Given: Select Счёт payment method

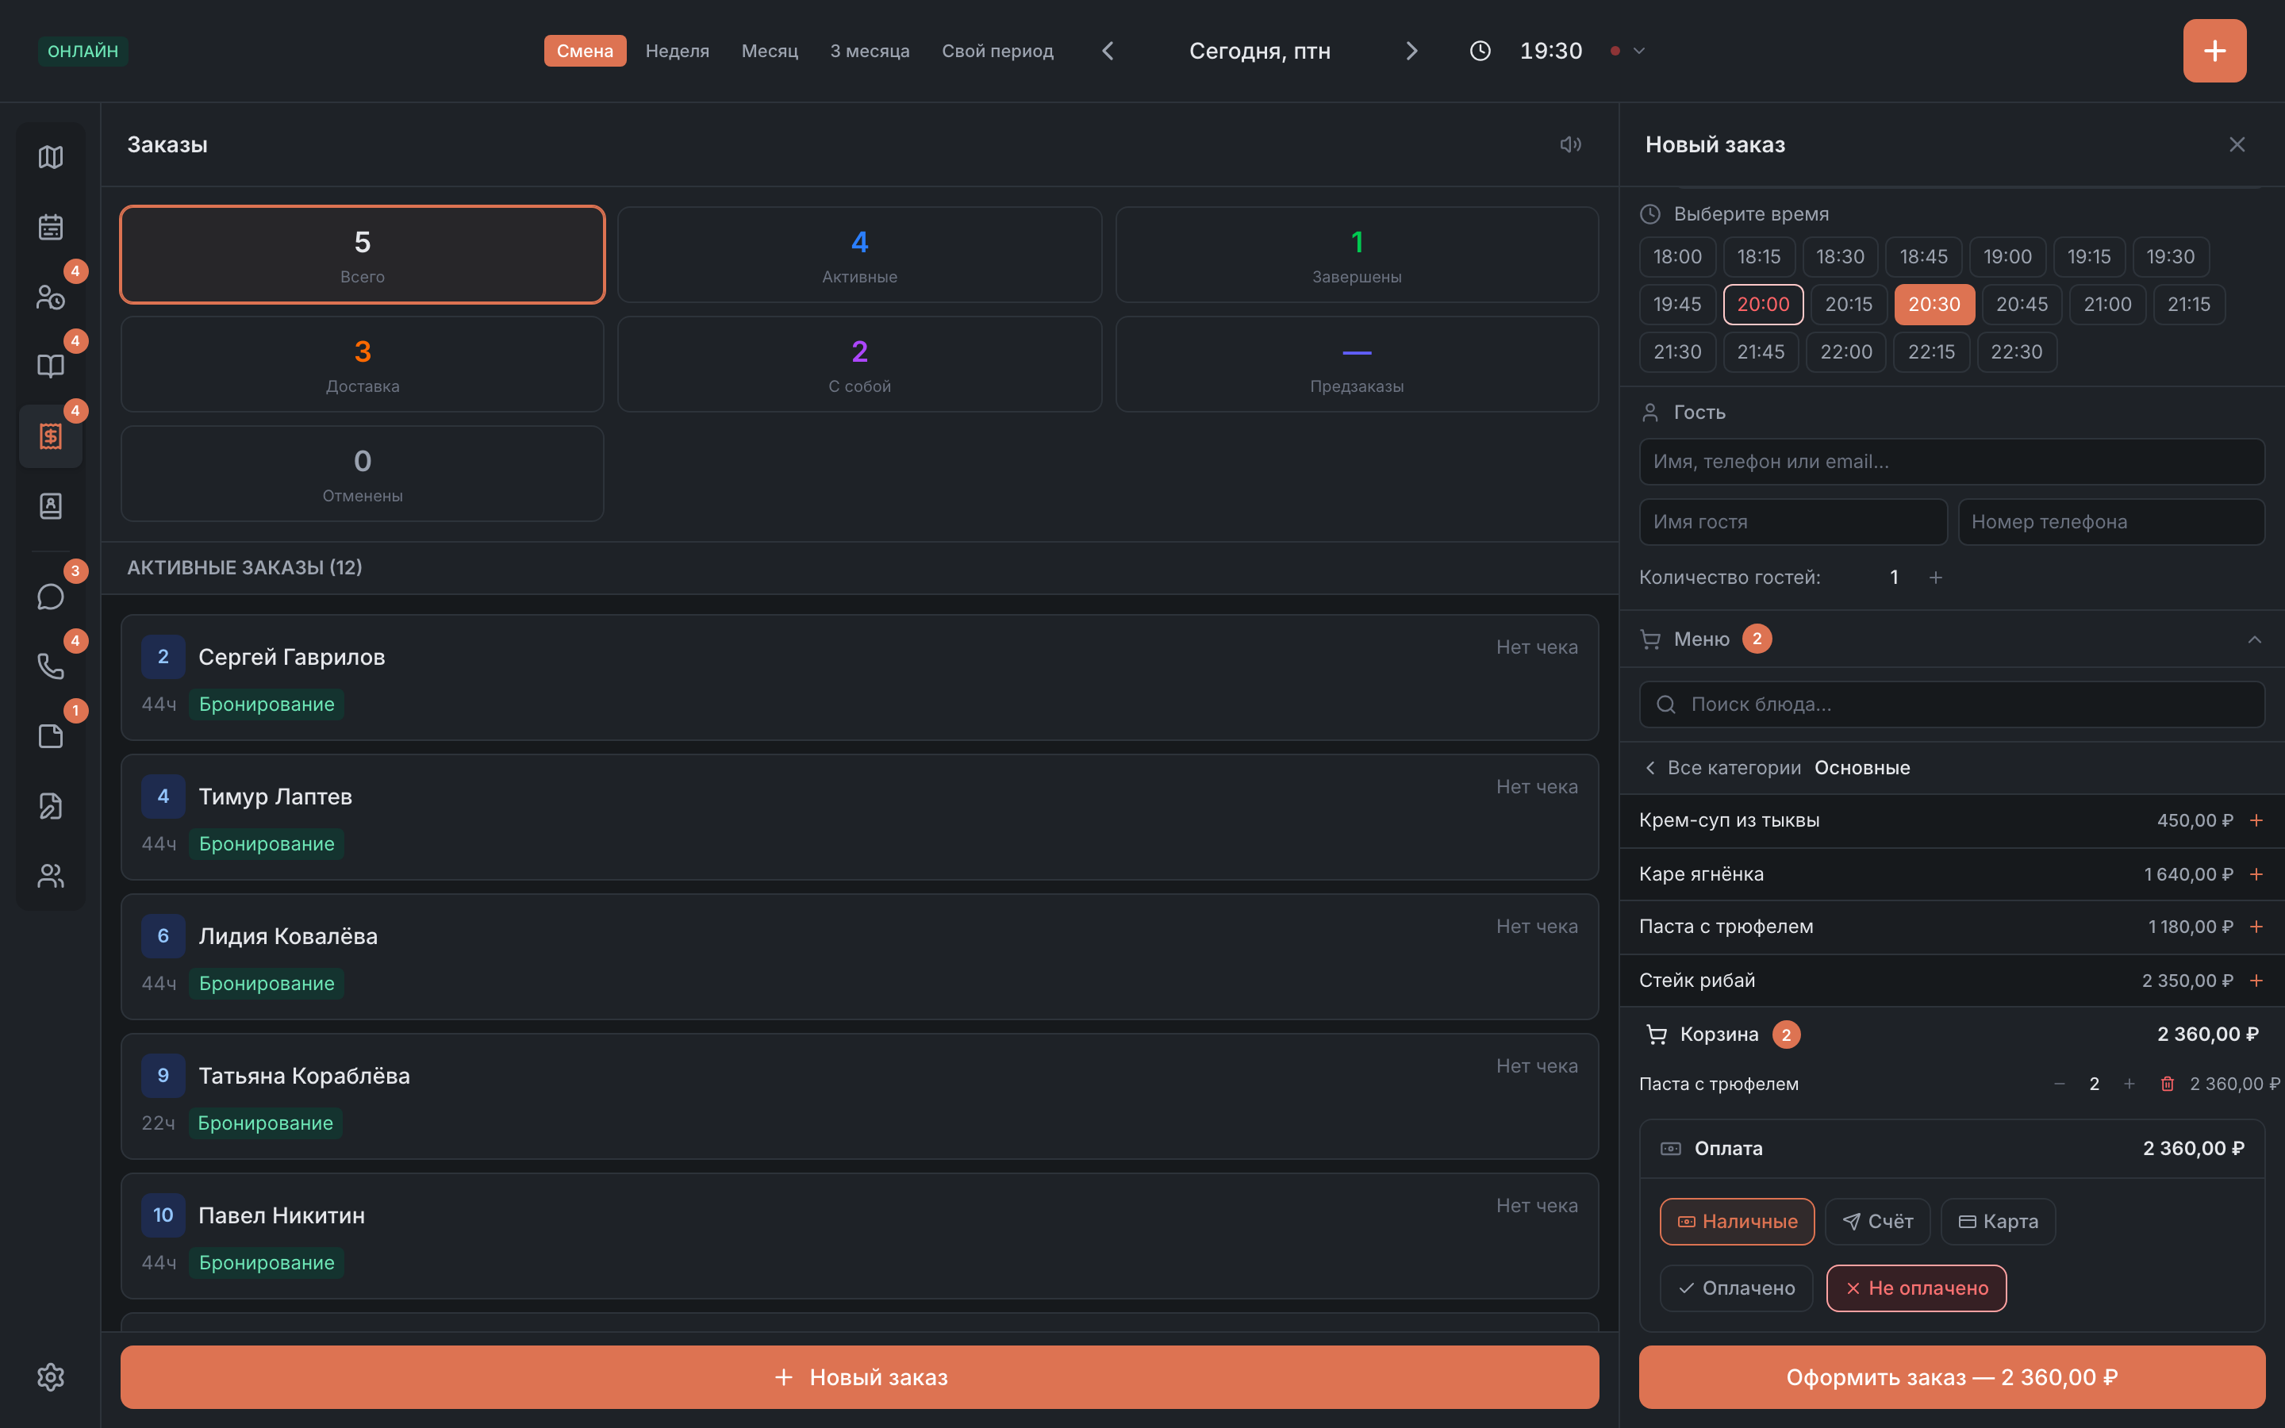Looking at the screenshot, I should (1877, 1221).
